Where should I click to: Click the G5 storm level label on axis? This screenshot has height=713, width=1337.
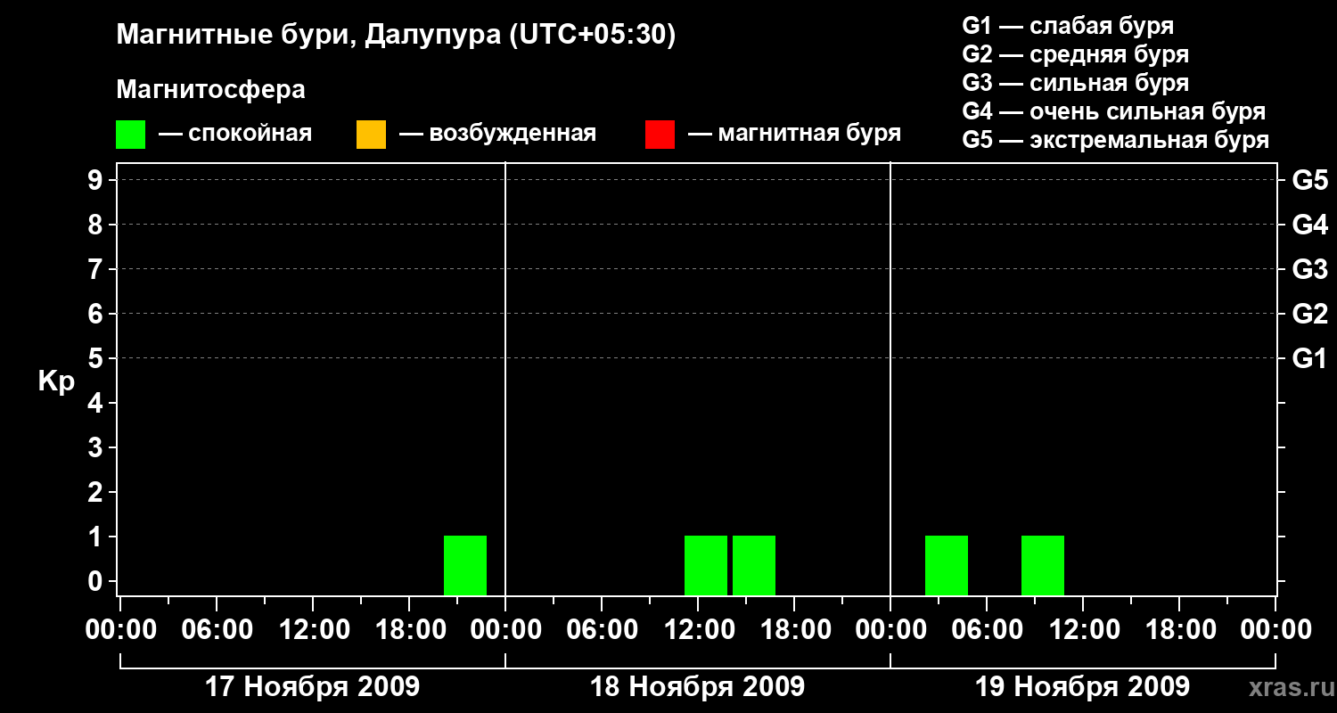coord(1309,180)
